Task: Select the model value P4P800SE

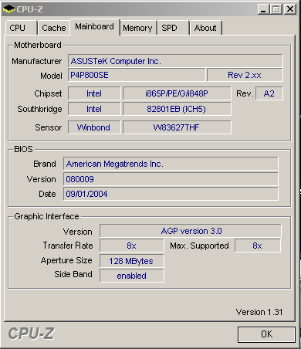Action: [x=137, y=75]
